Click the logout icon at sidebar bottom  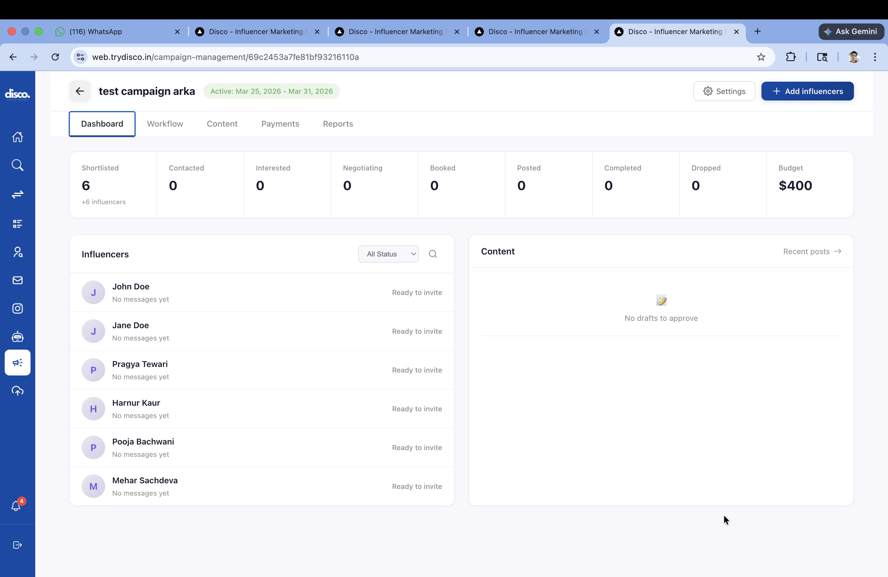click(18, 545)
